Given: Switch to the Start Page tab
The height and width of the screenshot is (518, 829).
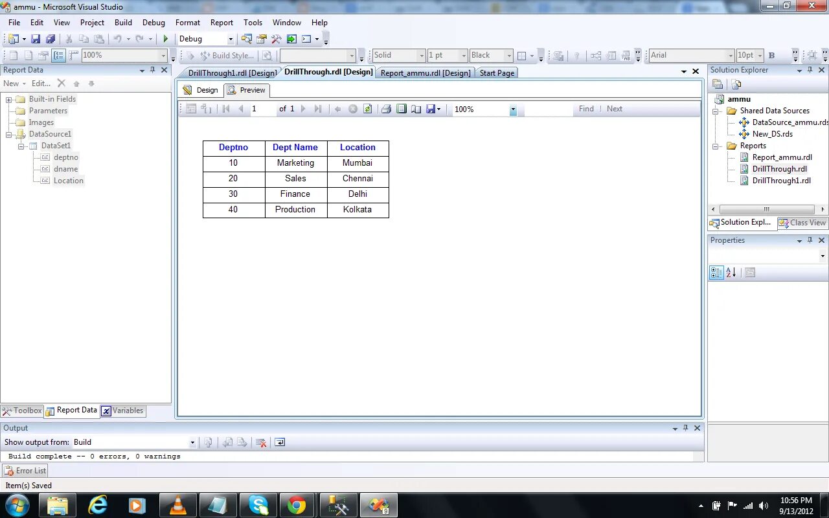Looking at the screenshot, I should coord(497,73).
